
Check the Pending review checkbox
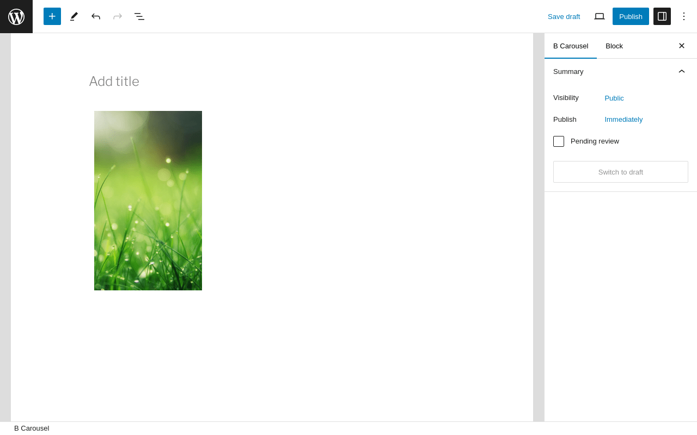[559, 141]
